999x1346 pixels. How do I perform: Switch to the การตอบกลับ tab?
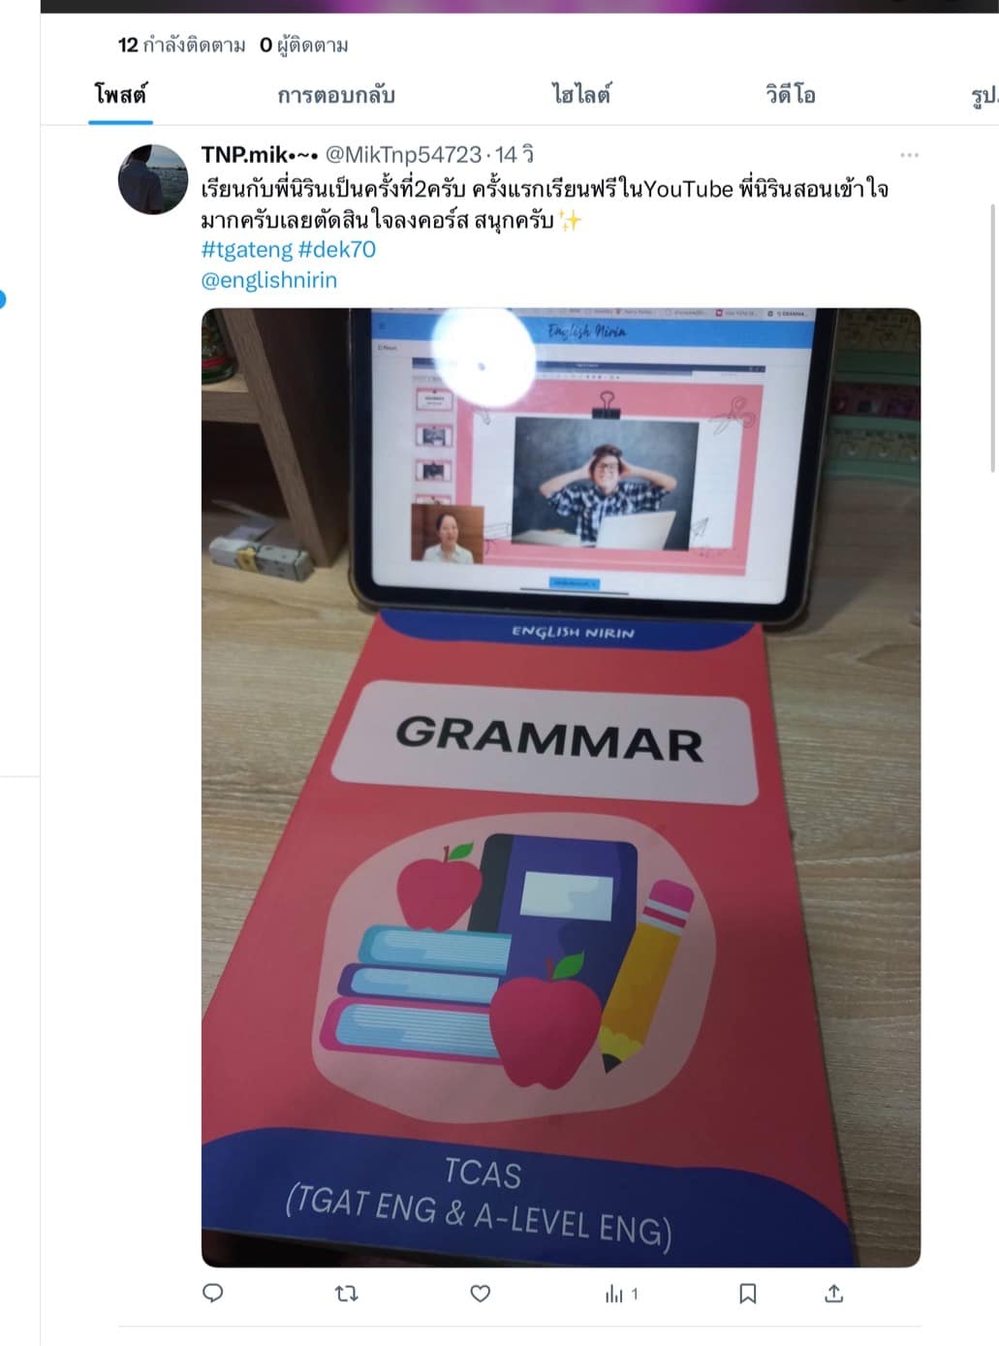(x=336, y=95)
